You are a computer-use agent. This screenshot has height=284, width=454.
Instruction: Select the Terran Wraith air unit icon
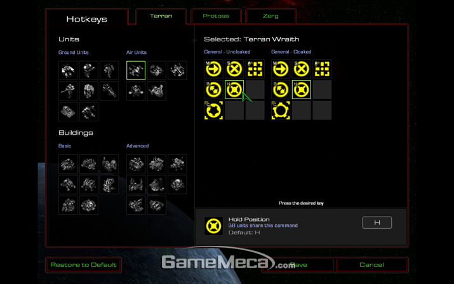136,70
